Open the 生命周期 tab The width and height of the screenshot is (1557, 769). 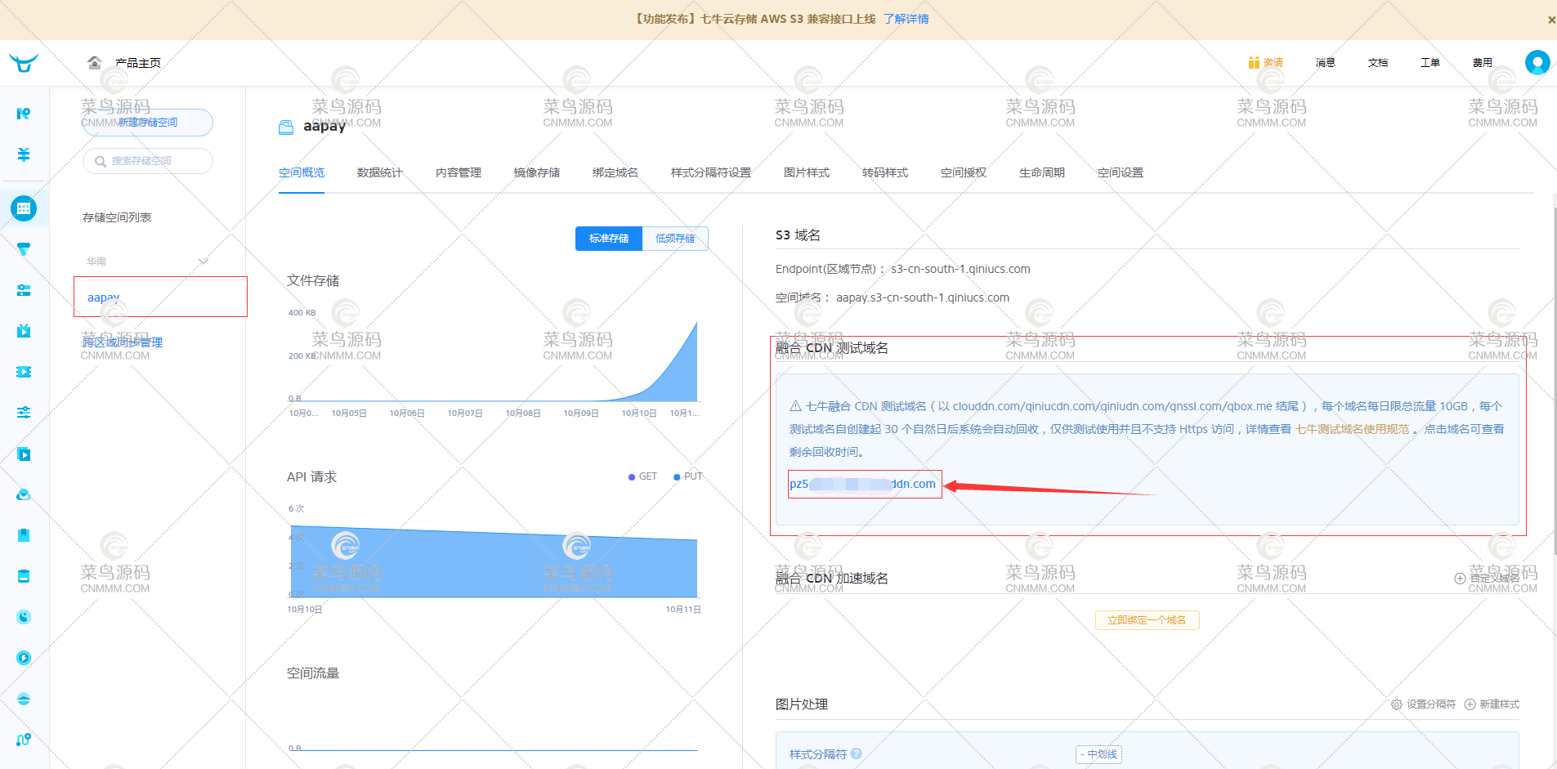tap(1042, 172)
